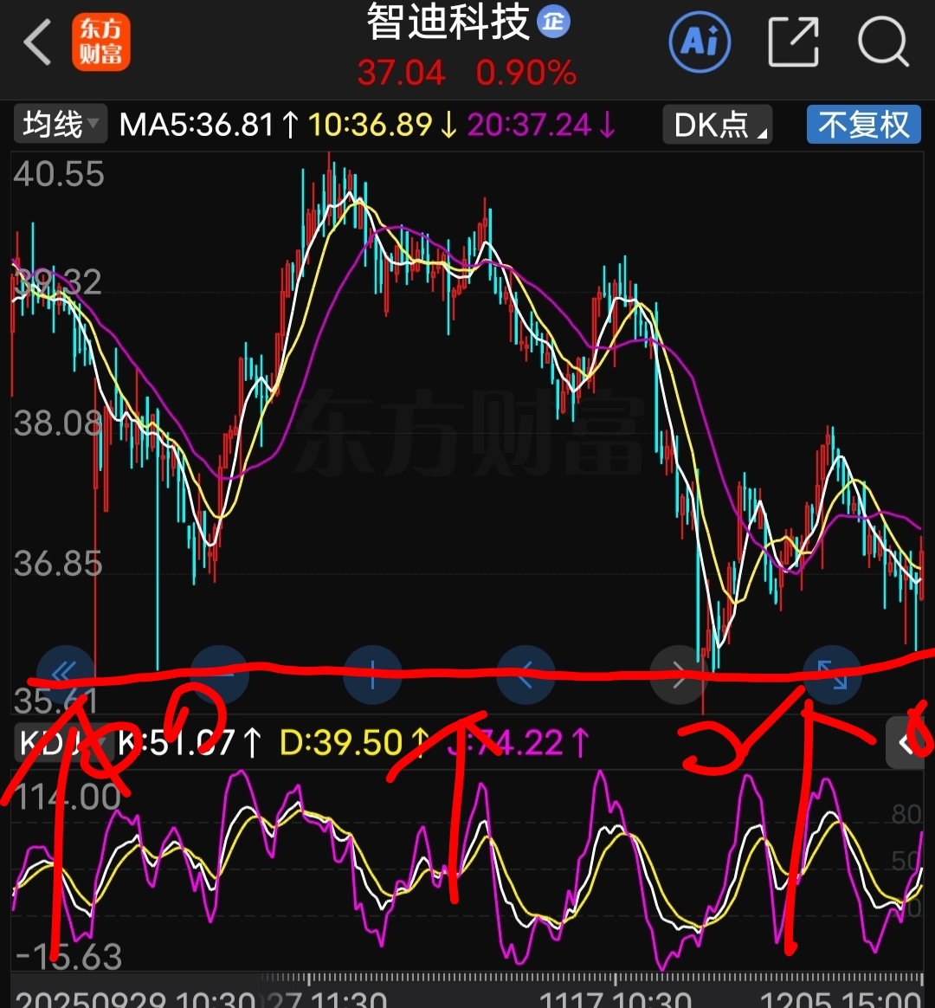The width and height of the screenshot is (935, 1008).
Task: Tap the left arrow chart scroll button
Action: pos(526,675)
